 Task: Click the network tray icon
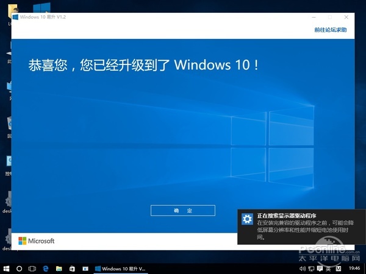click(x=311, y=269)
